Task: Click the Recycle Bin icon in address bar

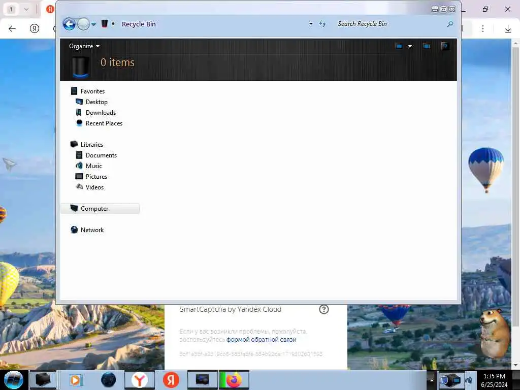Action: pyautogui.click(x=105, y=23)
